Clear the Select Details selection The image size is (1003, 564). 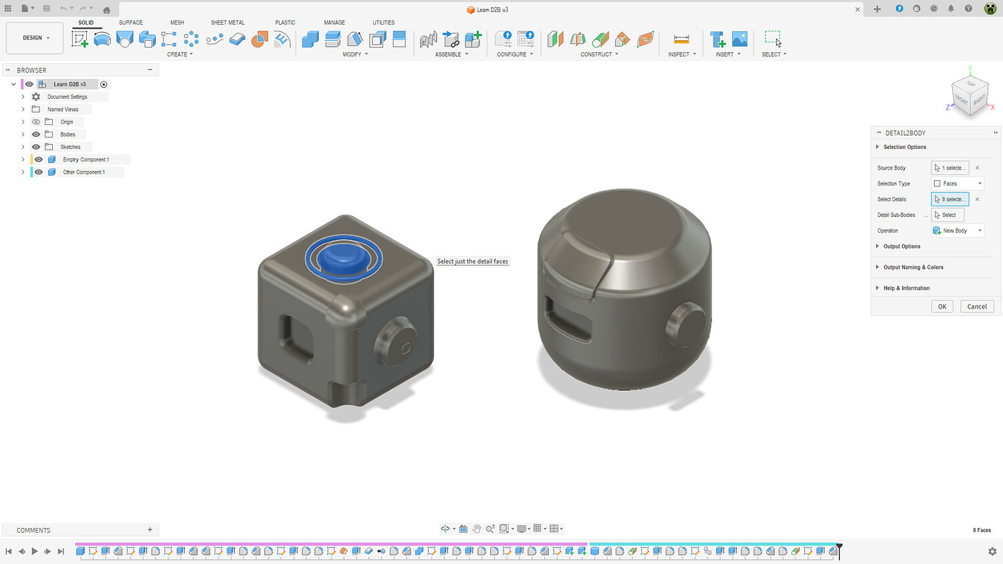point(977,199)
